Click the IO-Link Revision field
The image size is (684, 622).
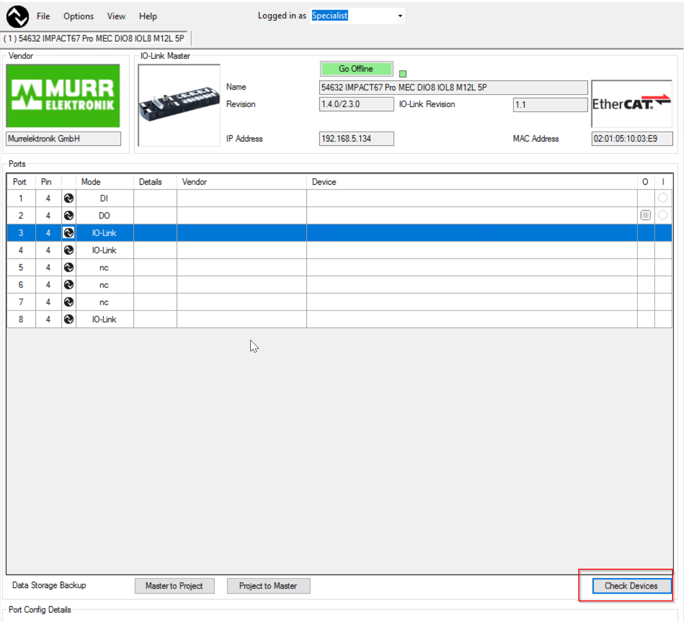pos(550,105)
